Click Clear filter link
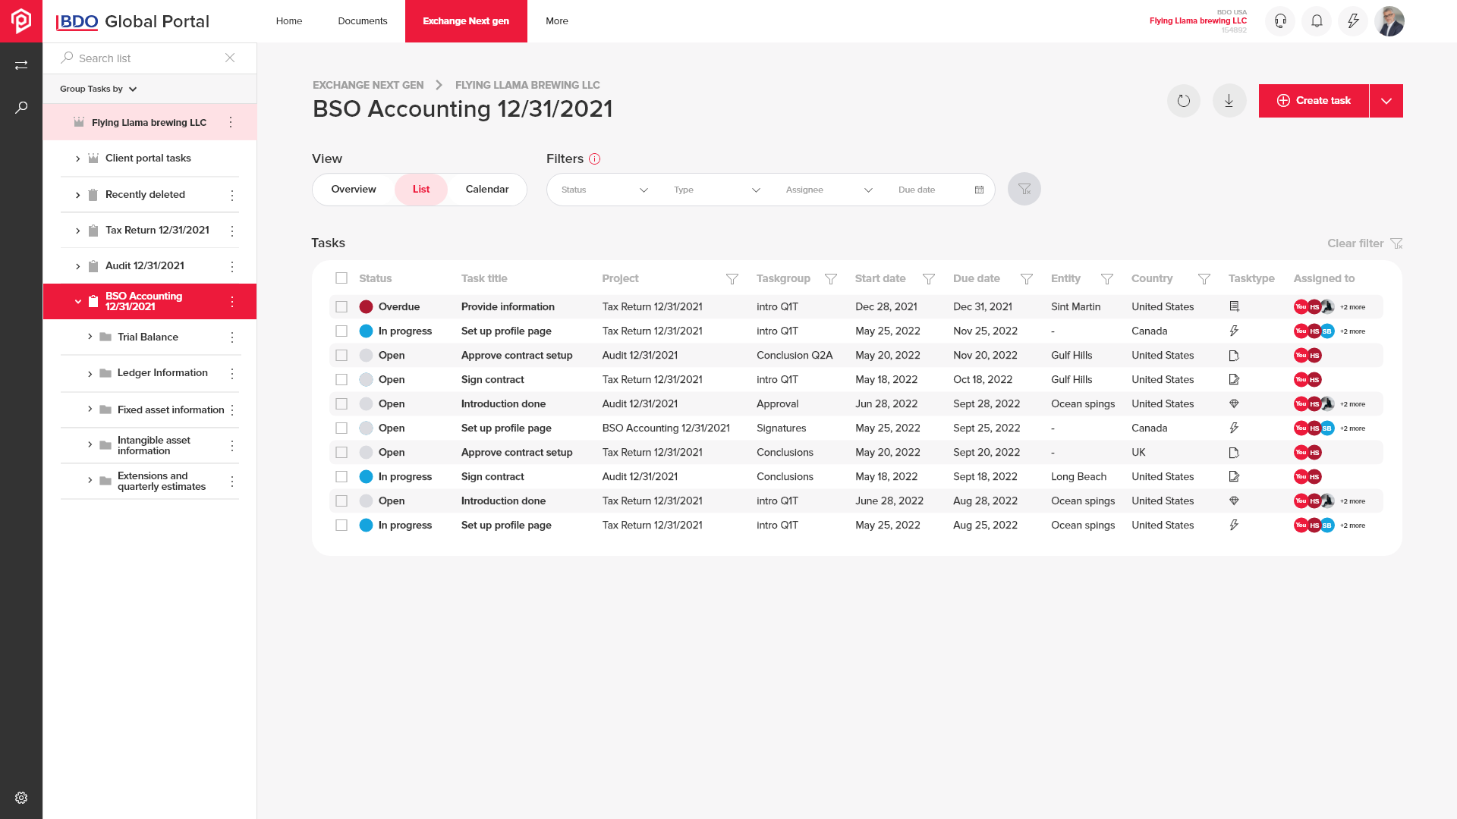Screen dimensions: 1457x819 coord(1364,243)
